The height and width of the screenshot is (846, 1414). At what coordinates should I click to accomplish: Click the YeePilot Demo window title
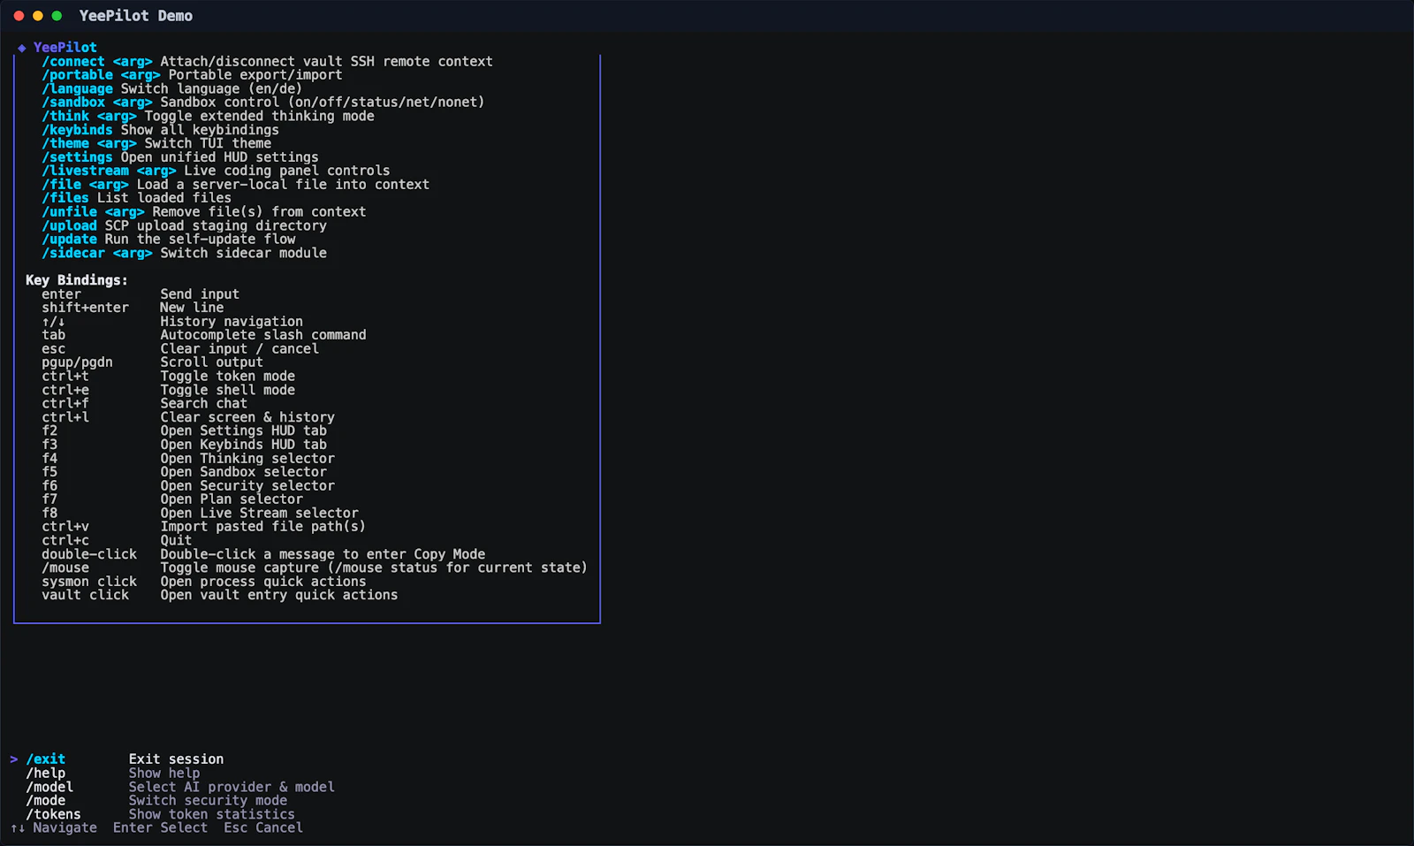136,16
